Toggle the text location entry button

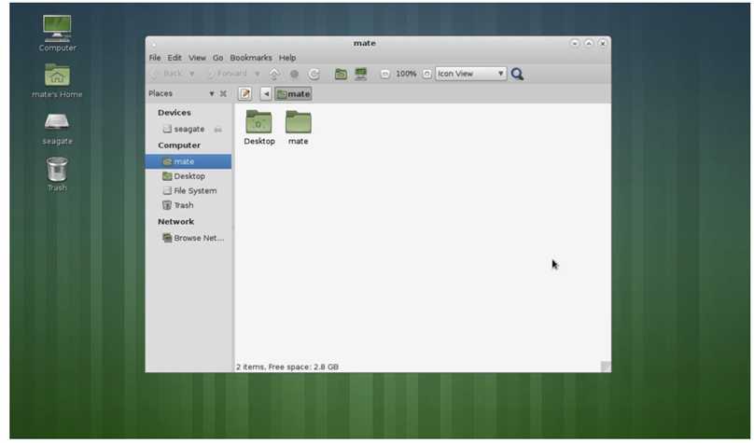(244, 93)
